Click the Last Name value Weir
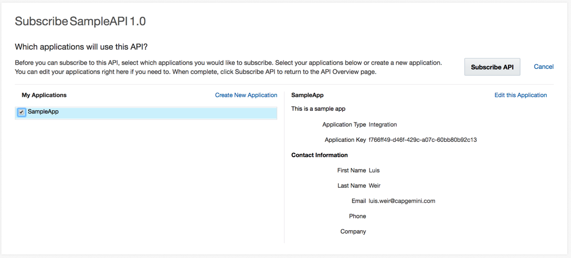 point(375,185)
